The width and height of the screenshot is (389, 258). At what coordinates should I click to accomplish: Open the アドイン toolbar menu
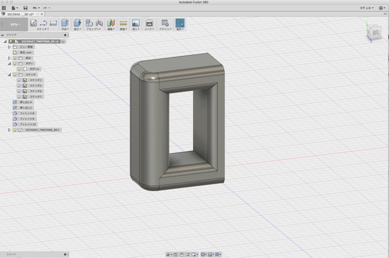tap(165, 29)
